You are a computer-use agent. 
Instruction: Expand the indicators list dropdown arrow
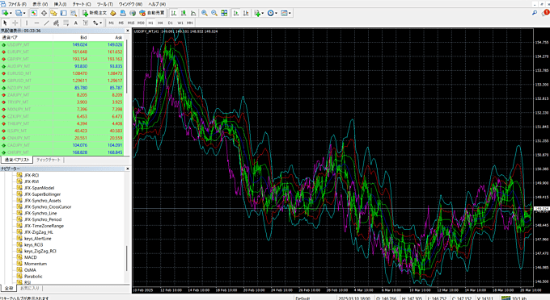point(262,13)
